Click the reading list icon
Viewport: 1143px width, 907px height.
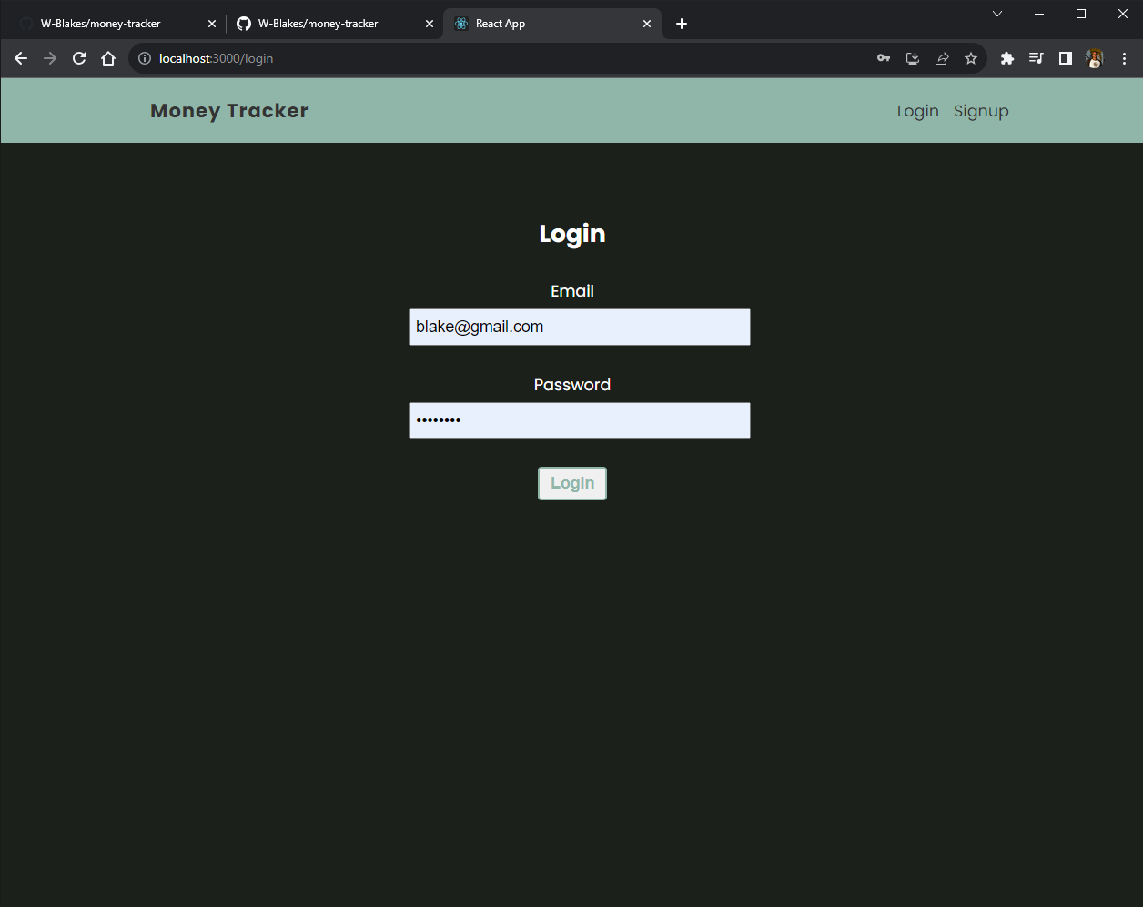click(x=1036, y=57)
